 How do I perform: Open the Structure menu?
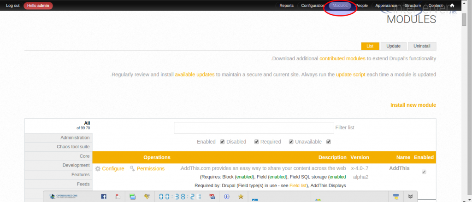[413, 6]
